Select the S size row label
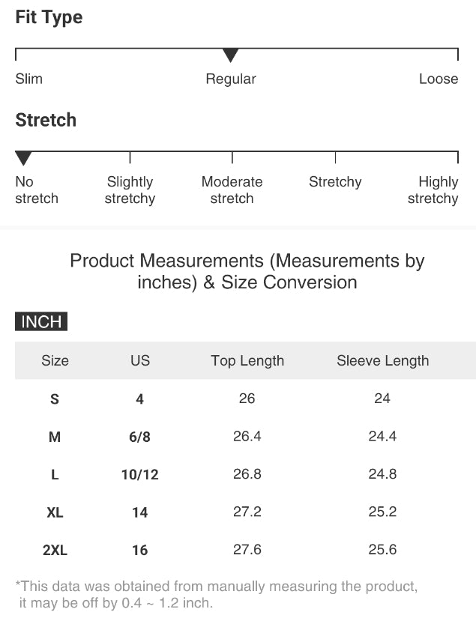Screen dimensions: 476x621 click(x=55, y=399)
